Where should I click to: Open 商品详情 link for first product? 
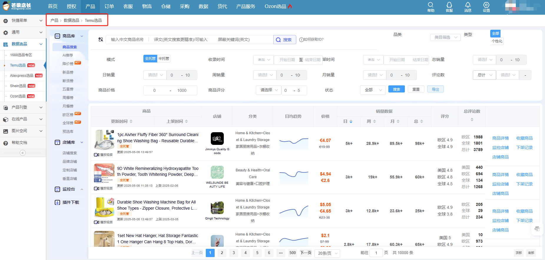[500, 138]
